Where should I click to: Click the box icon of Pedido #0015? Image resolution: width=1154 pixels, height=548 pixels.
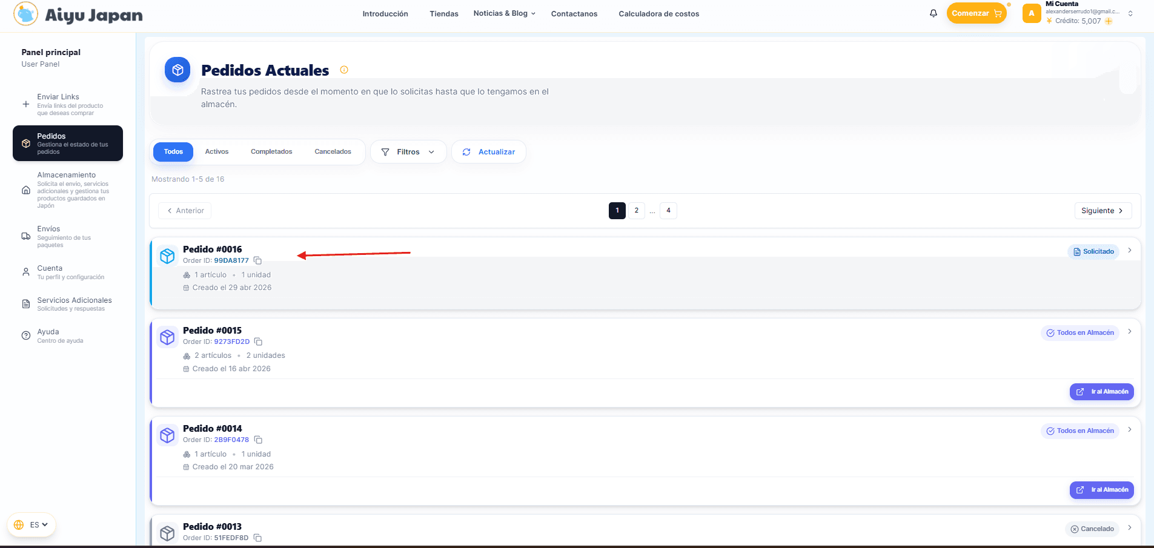coord(167,337)
